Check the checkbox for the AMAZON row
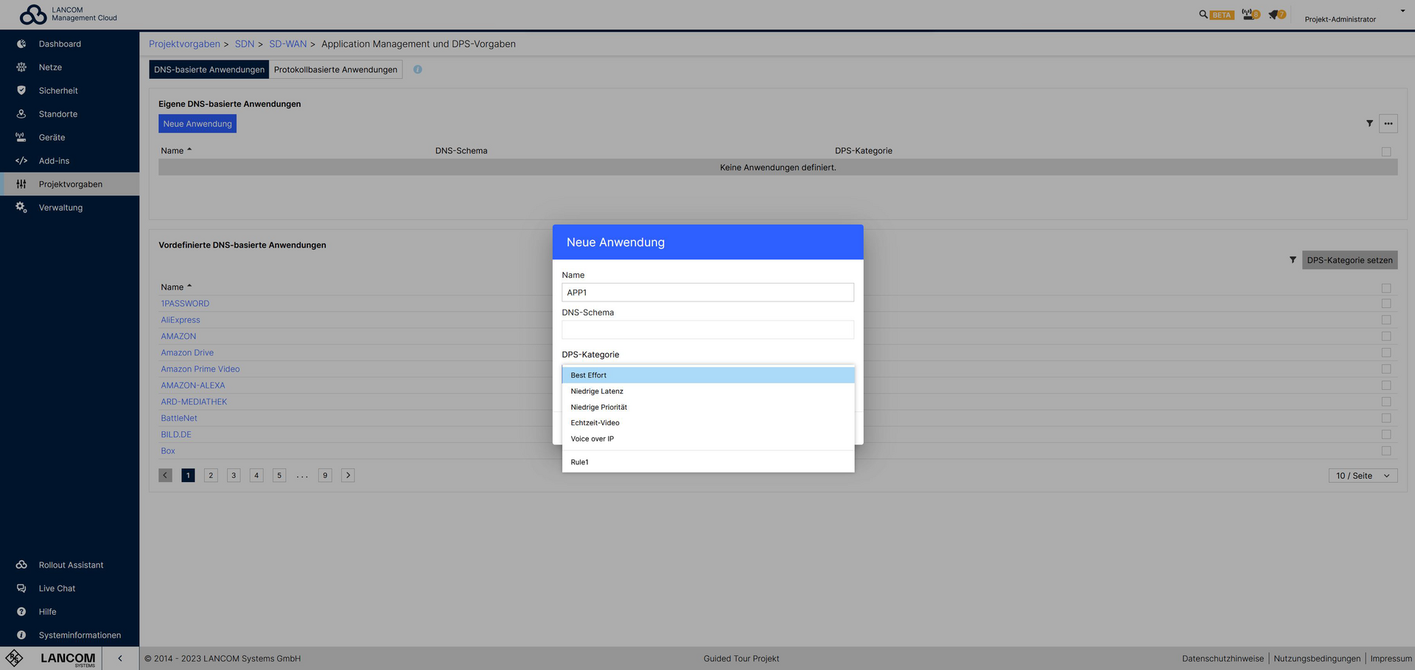1415x670 pixels. [1386, 336]
